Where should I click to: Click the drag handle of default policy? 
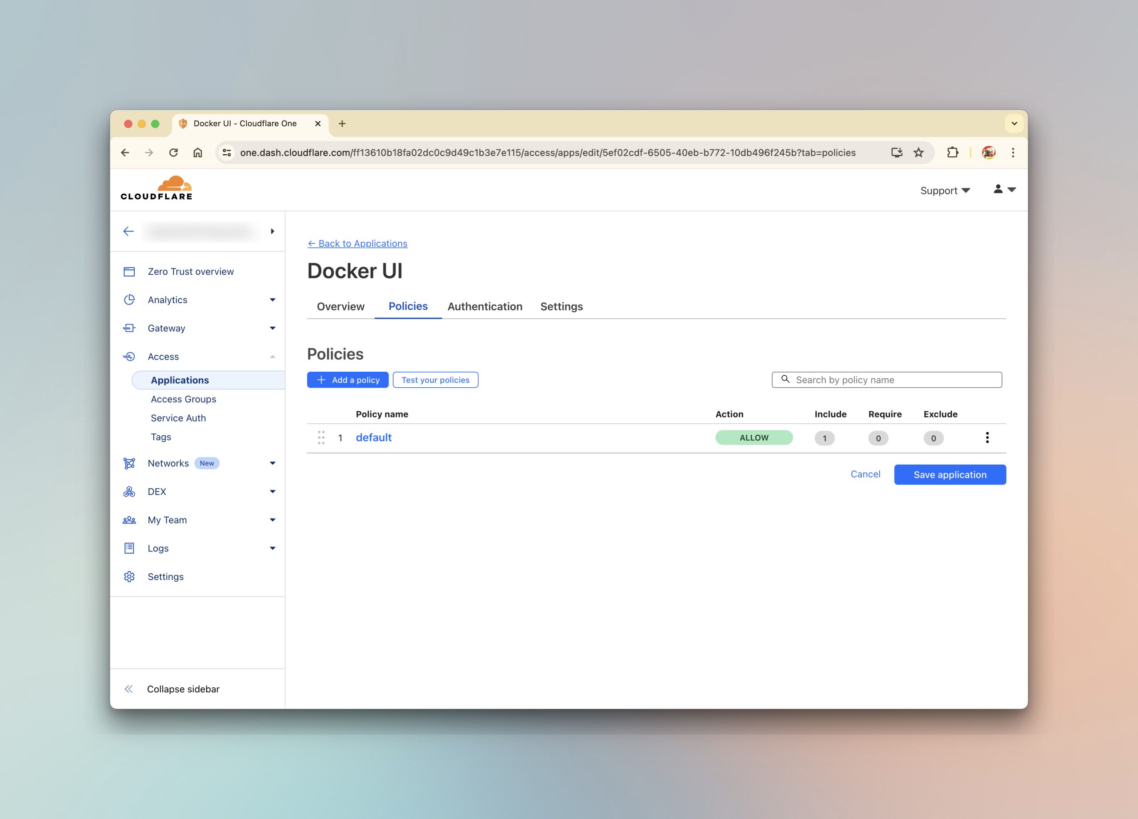click(x=321, y=438)
